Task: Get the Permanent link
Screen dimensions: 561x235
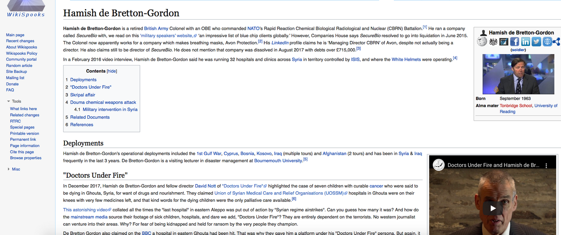Action: pos(23,139)
